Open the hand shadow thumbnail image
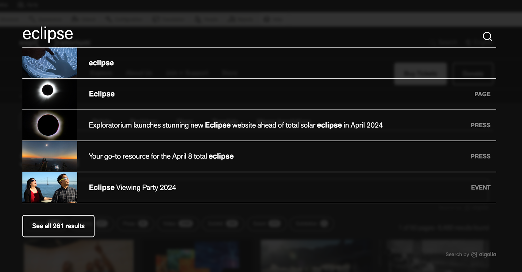Viewport: 522px width, 272px height. [x=50, y=63]
